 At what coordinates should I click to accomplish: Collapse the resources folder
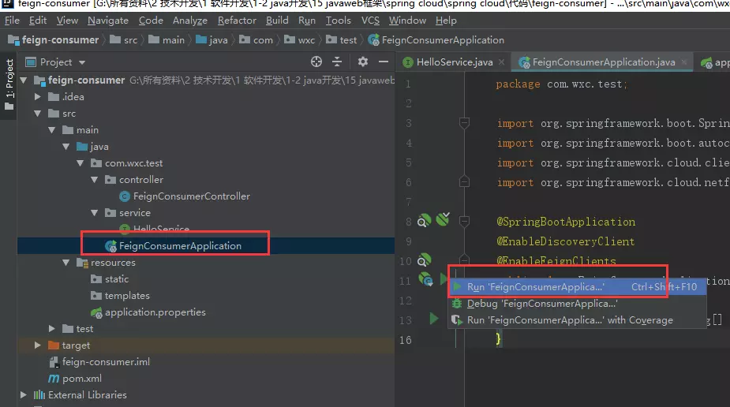(x=66, y=263)
